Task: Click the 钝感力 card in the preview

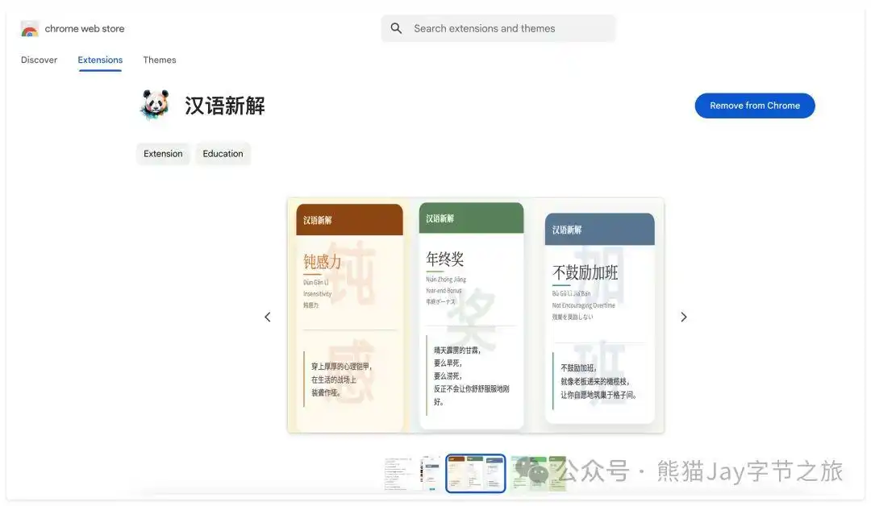Action: pos(348,314)
